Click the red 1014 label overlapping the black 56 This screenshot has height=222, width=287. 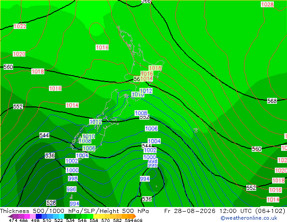[147, 79]
